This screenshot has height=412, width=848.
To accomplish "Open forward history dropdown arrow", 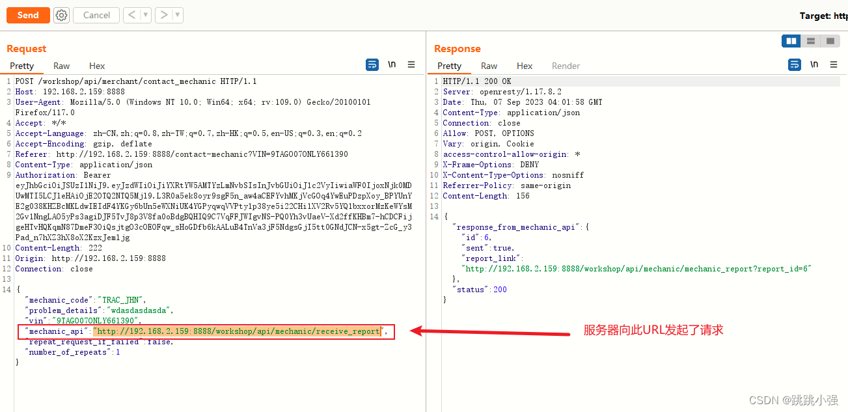I will 178,15.
